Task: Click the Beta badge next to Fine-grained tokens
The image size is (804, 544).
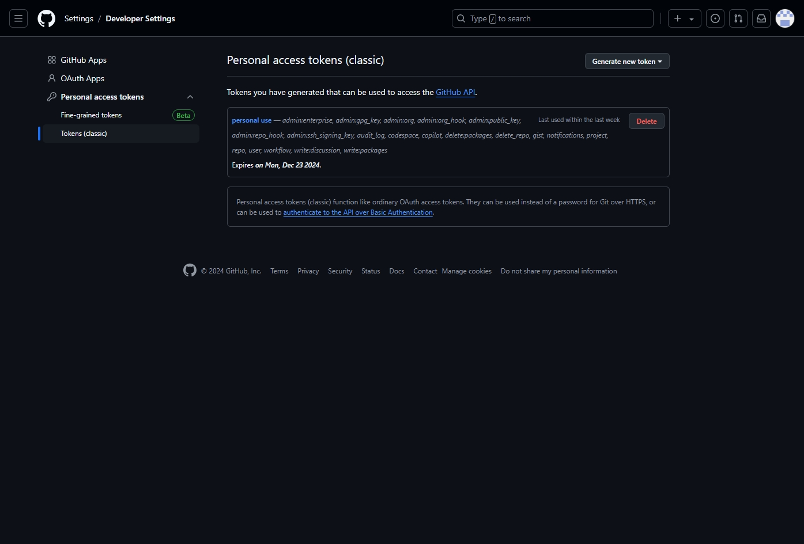Action: point(183,115)
